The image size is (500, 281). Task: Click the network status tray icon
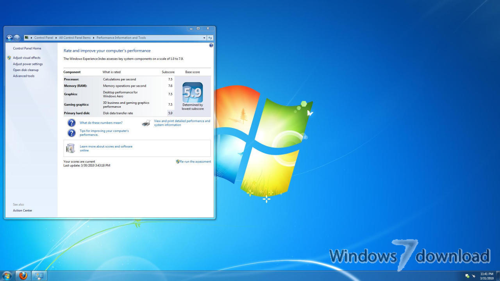click(x=473, y=276)
